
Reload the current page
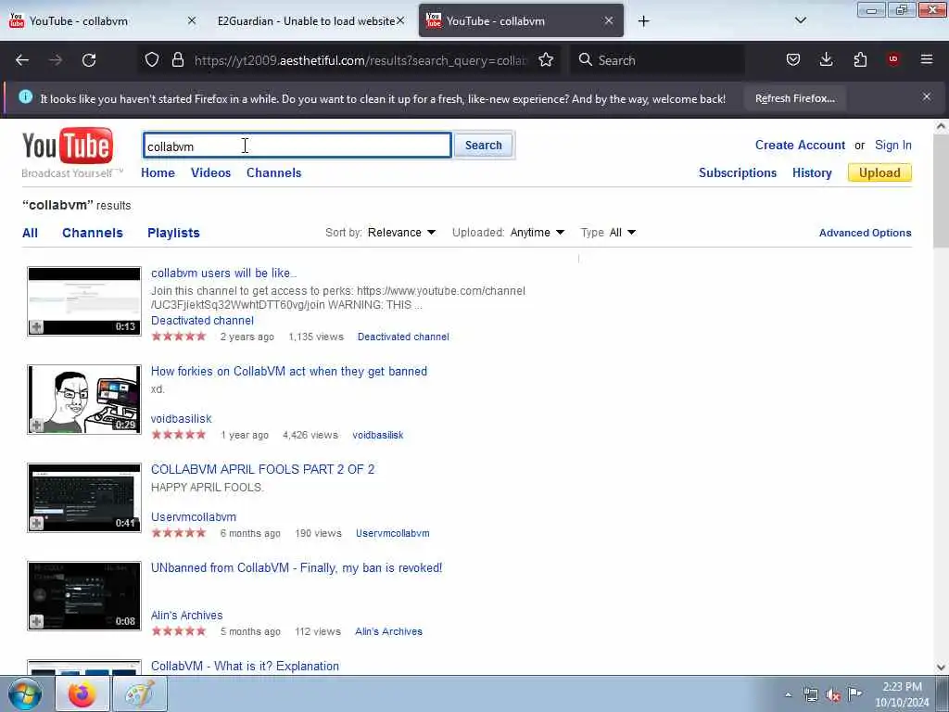pyautogui.click(x=89, y=60)
